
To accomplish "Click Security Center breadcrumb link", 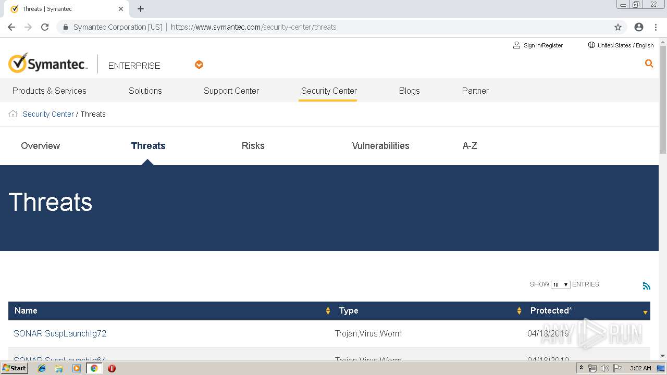I will coord(48,114).
